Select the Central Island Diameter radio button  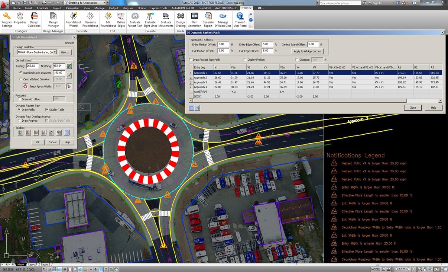pyautogui.click(x=21, y=79)
